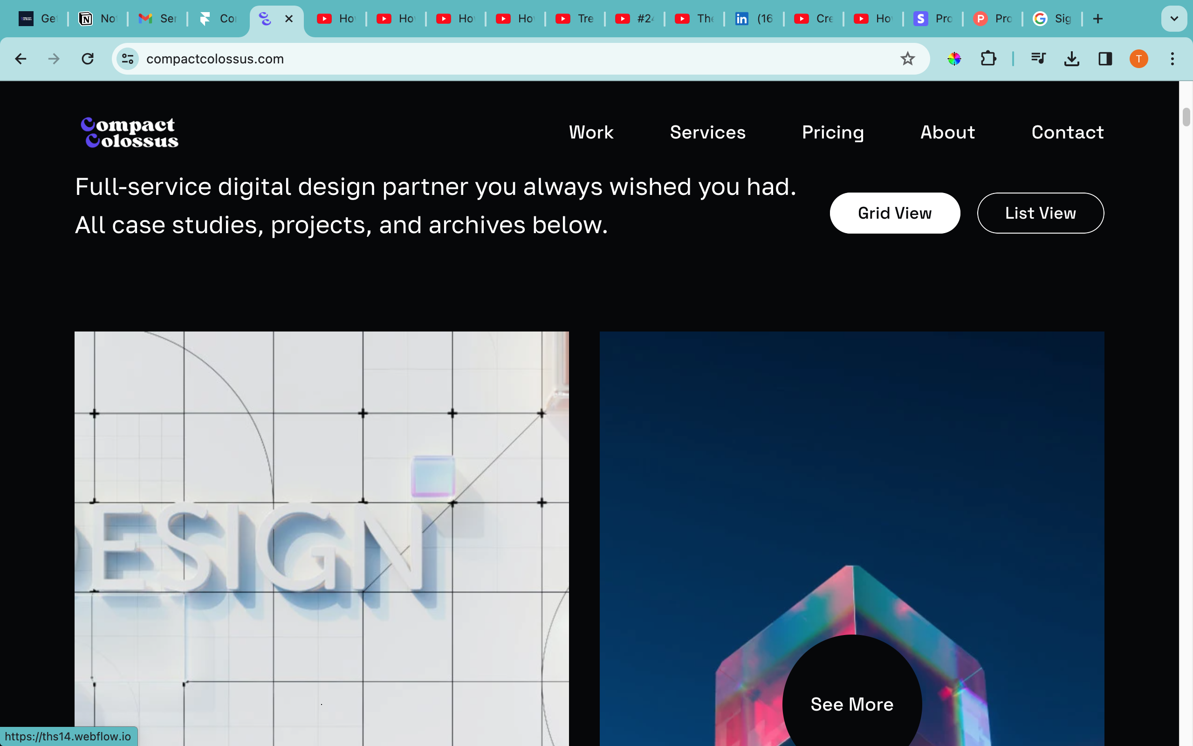Open the media controls icon

pyautogui.click(x=1038, y=59)
